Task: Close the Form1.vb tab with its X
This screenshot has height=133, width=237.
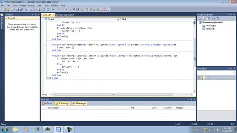Action: tap(53, 15)
